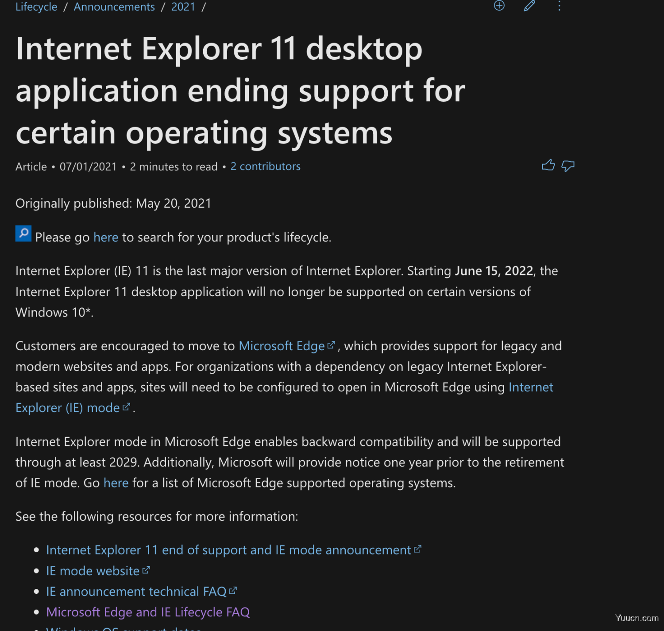
Task: Click the thumbs down feedback icon
Action: tap(568, 166)
